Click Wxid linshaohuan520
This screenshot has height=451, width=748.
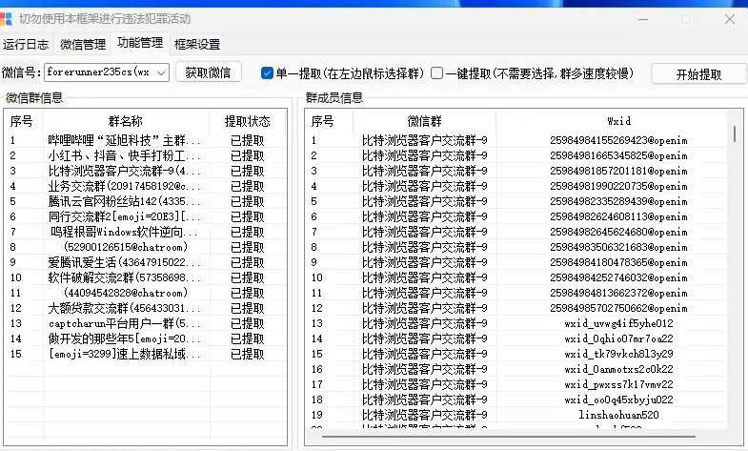pos(618,416)
